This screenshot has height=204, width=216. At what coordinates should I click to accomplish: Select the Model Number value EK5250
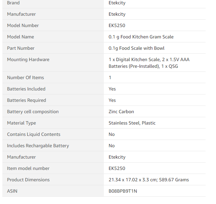(117, 25)
